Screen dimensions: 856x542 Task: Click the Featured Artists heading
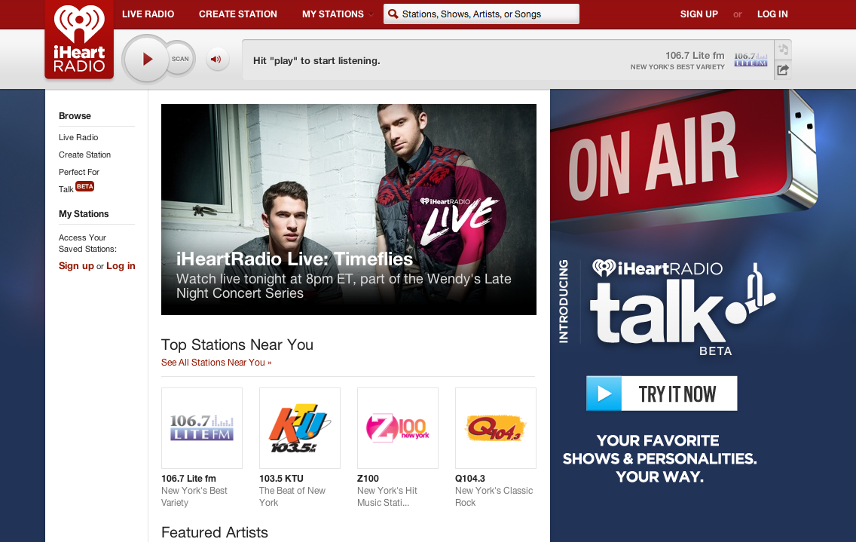point(215,532)
